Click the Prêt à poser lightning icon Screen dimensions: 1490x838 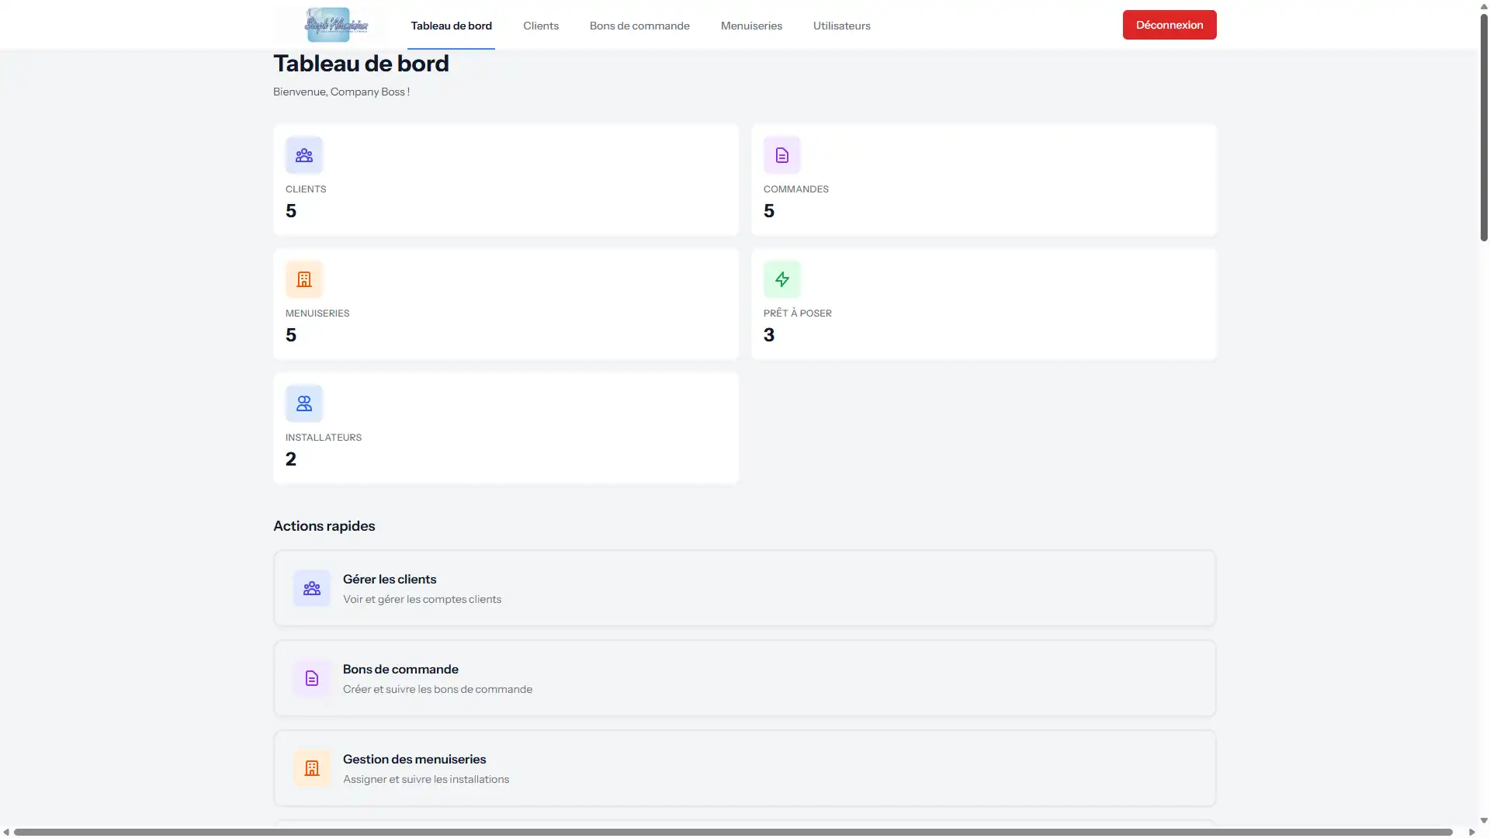tap(781, 279)
